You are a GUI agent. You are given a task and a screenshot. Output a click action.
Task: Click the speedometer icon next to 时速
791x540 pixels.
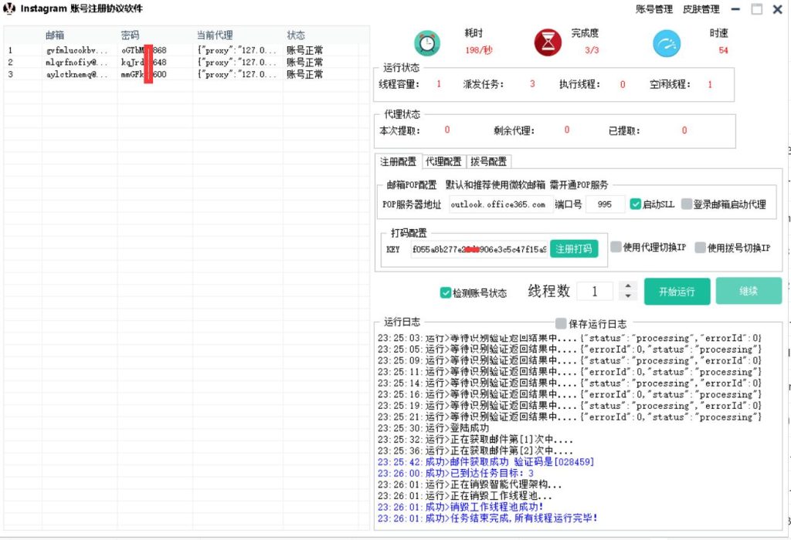666,43
